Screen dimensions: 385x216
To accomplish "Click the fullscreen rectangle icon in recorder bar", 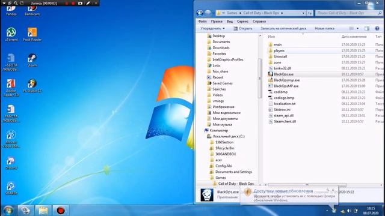I will (x=22, y=3).
